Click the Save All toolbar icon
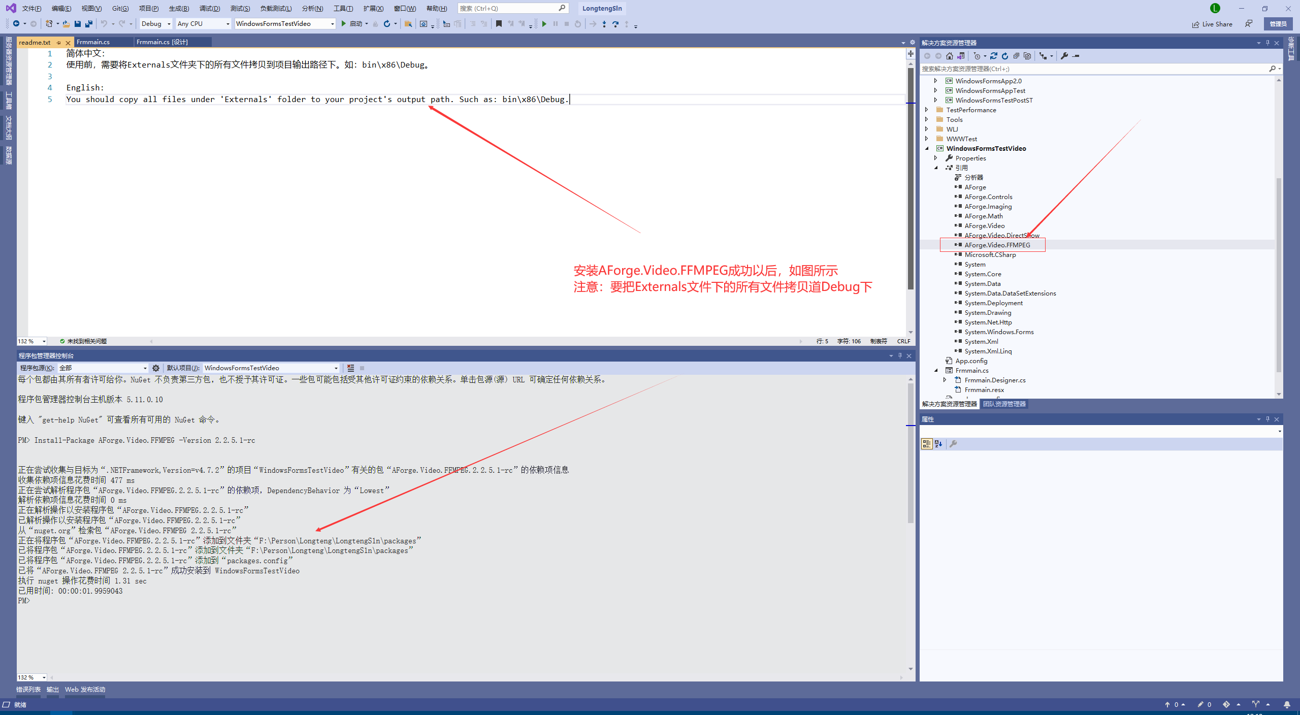The width and height of the screenshot is (1300, 715). [x=89, y=24]
